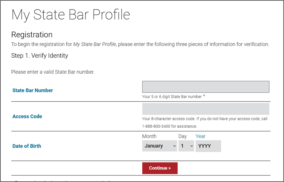
Task: Open the Month dropdown
Action: 159,146
